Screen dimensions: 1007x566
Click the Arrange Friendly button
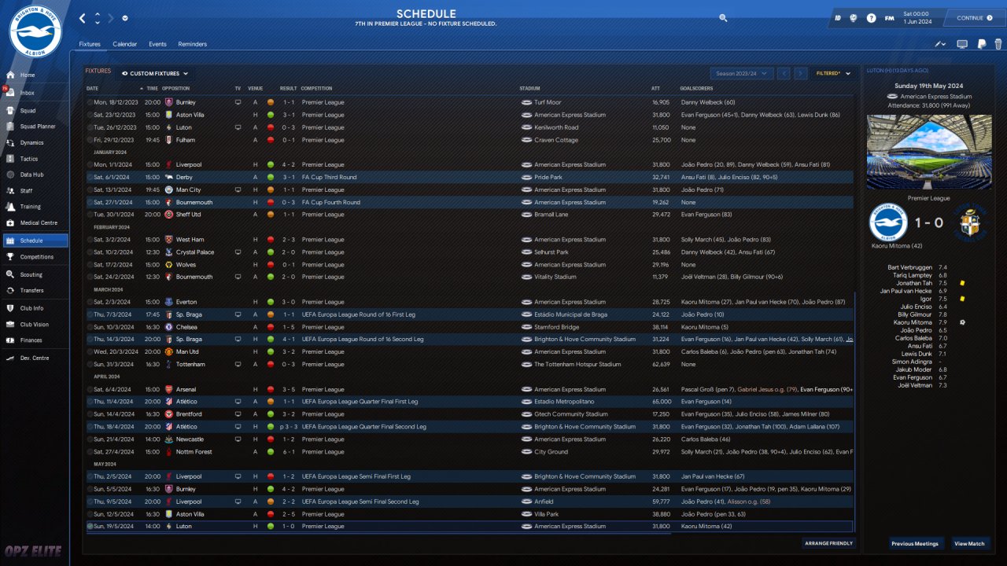[x=828, y=543]
